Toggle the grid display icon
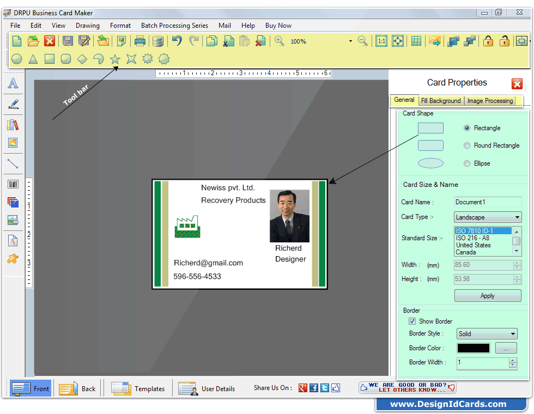Screen dimensions: 534x414 (416, 41)
